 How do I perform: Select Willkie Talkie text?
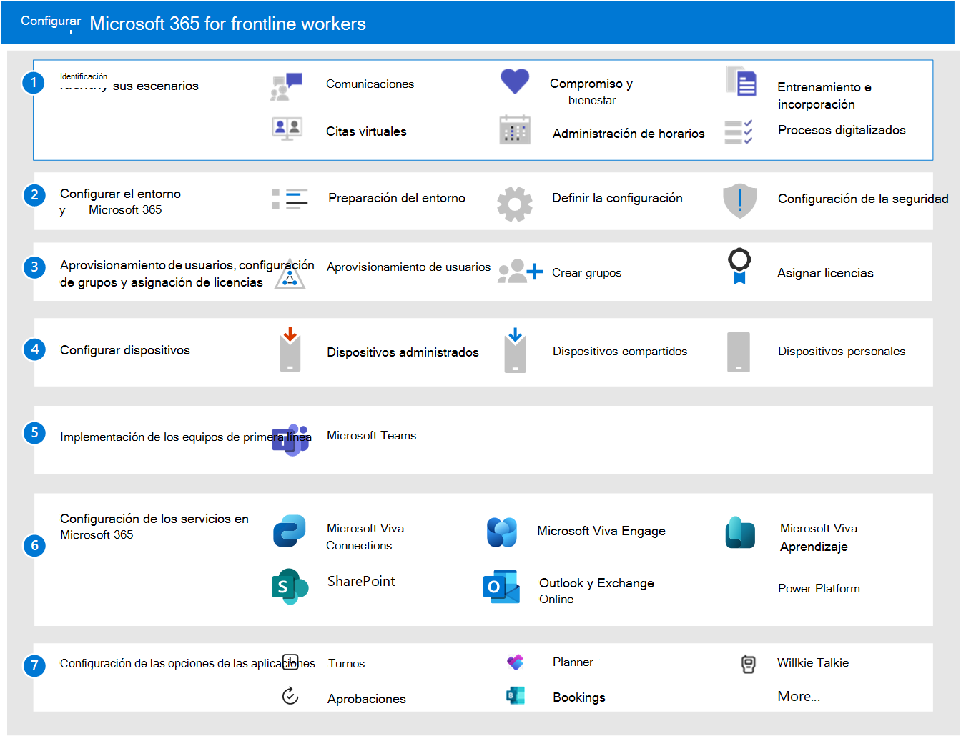click(813, 662)
